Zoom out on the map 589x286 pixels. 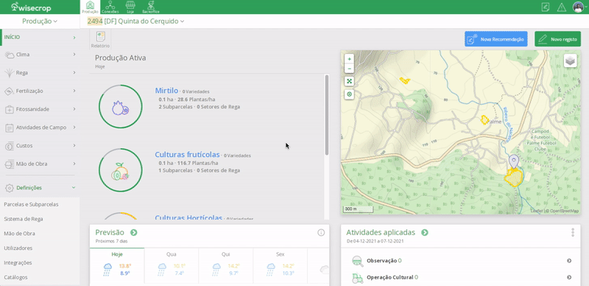pos(349,69)
